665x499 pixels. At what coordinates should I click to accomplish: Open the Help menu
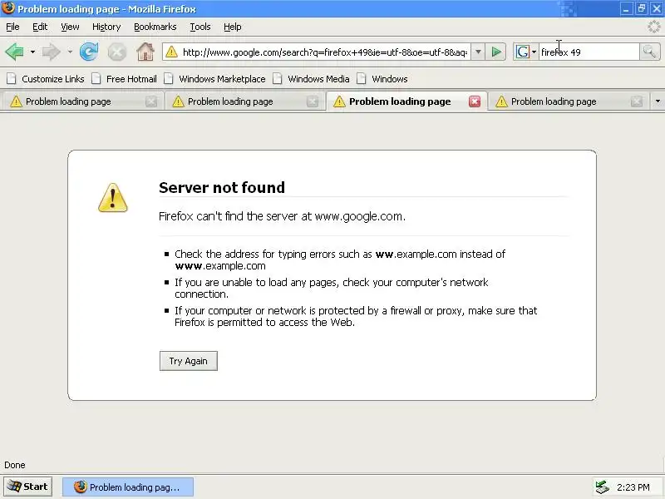(x=233, y=27)
